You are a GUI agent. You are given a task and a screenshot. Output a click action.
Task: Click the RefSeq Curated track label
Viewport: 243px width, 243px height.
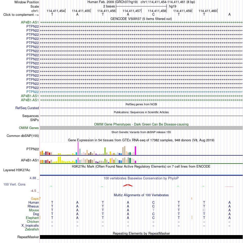(27, 108)
